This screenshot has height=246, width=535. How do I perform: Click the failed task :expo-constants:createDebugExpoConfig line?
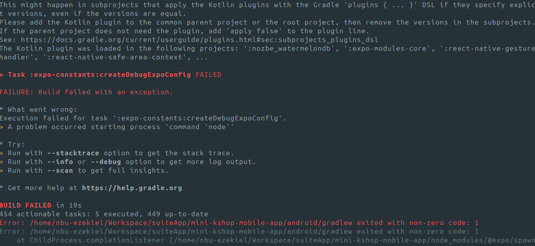(x=111, y=74)
